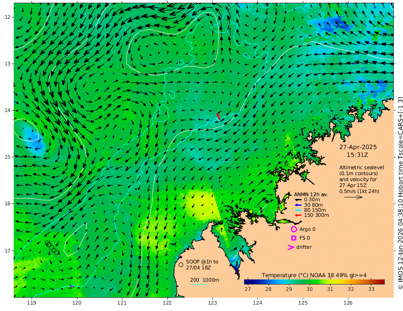Click longitude label '121' on bottom axis
Viewport: 403px width, 311px height.
pos(122,303)
